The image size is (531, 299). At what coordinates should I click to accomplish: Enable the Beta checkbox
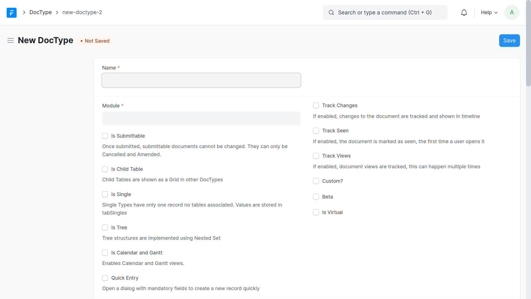[x=316, y=197]
